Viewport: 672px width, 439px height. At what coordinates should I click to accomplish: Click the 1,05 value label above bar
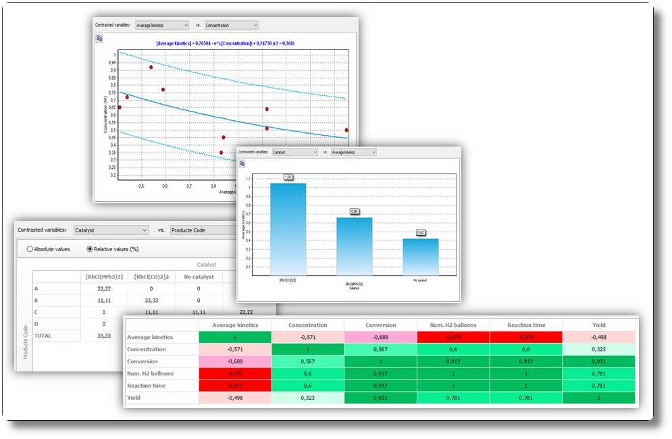pos(288,177)
